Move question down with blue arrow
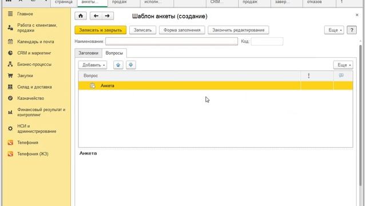The image size is (366, 206). pos(131,65)
